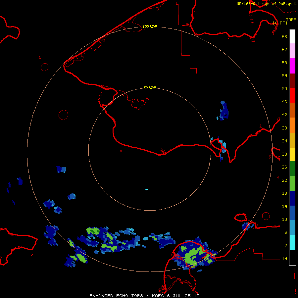
Task: Click the legend value "42"
Action: click(x=284, y=115)
